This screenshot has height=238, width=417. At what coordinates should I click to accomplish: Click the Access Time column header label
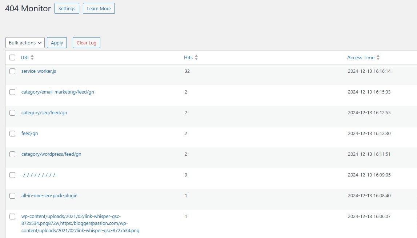click(x=361, y=57)
